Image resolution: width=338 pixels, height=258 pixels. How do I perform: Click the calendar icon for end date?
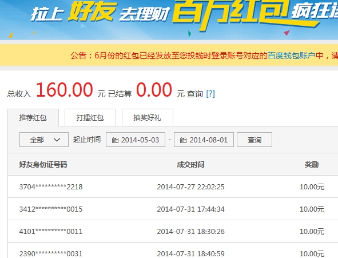coord(183,140)
